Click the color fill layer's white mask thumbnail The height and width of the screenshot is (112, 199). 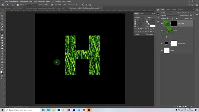point(174,44)
